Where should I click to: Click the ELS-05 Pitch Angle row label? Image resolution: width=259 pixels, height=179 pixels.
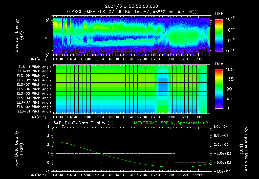(34, 94)
